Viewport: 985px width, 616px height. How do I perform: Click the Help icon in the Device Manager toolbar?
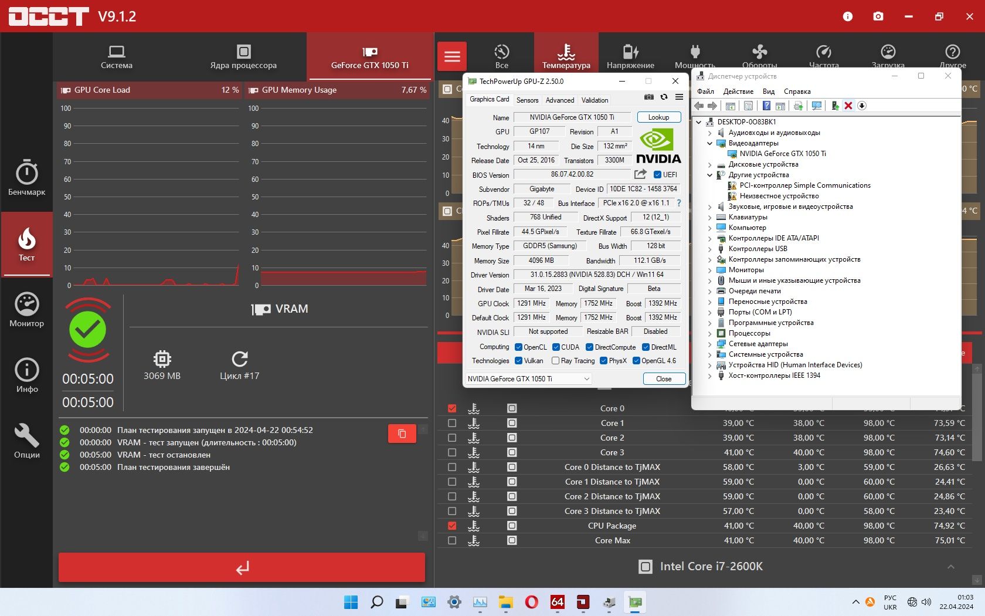point(766,106)
